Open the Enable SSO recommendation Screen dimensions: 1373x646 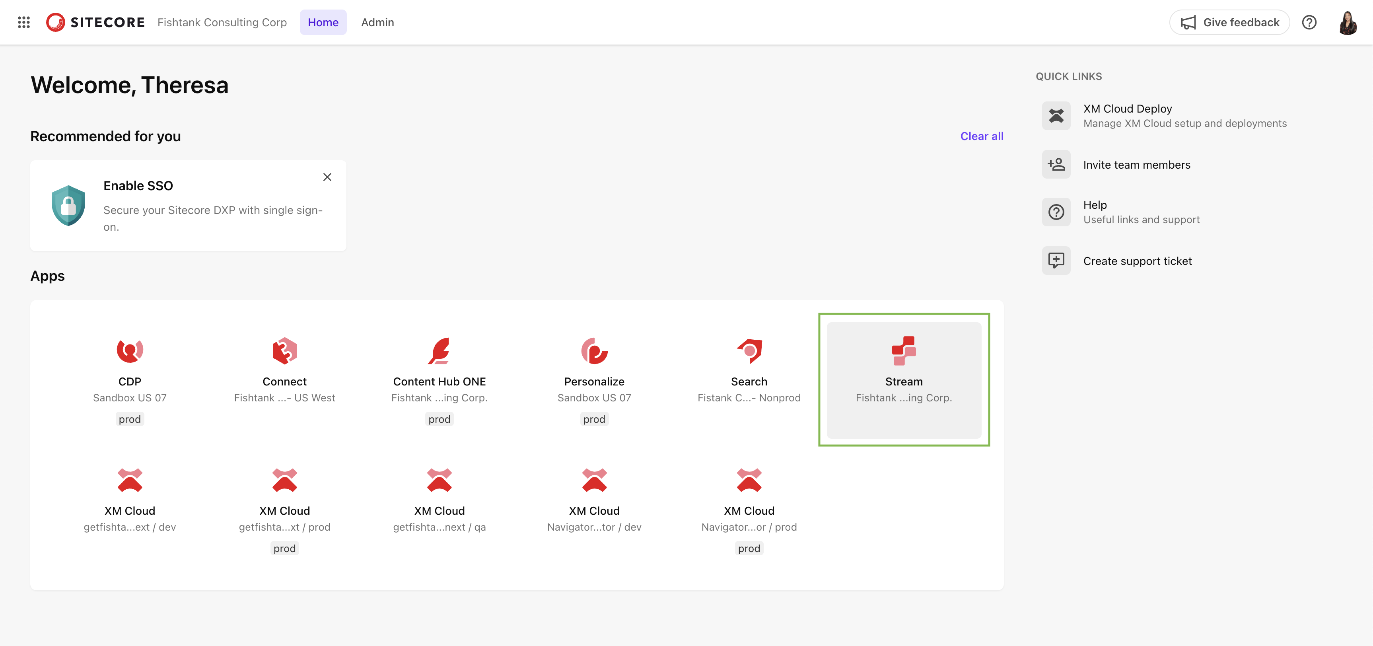(188, 206)
